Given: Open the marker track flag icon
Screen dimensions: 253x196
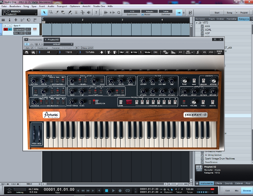Looking at the screenshot, I should pyautogui.click(x=35, y=20).
